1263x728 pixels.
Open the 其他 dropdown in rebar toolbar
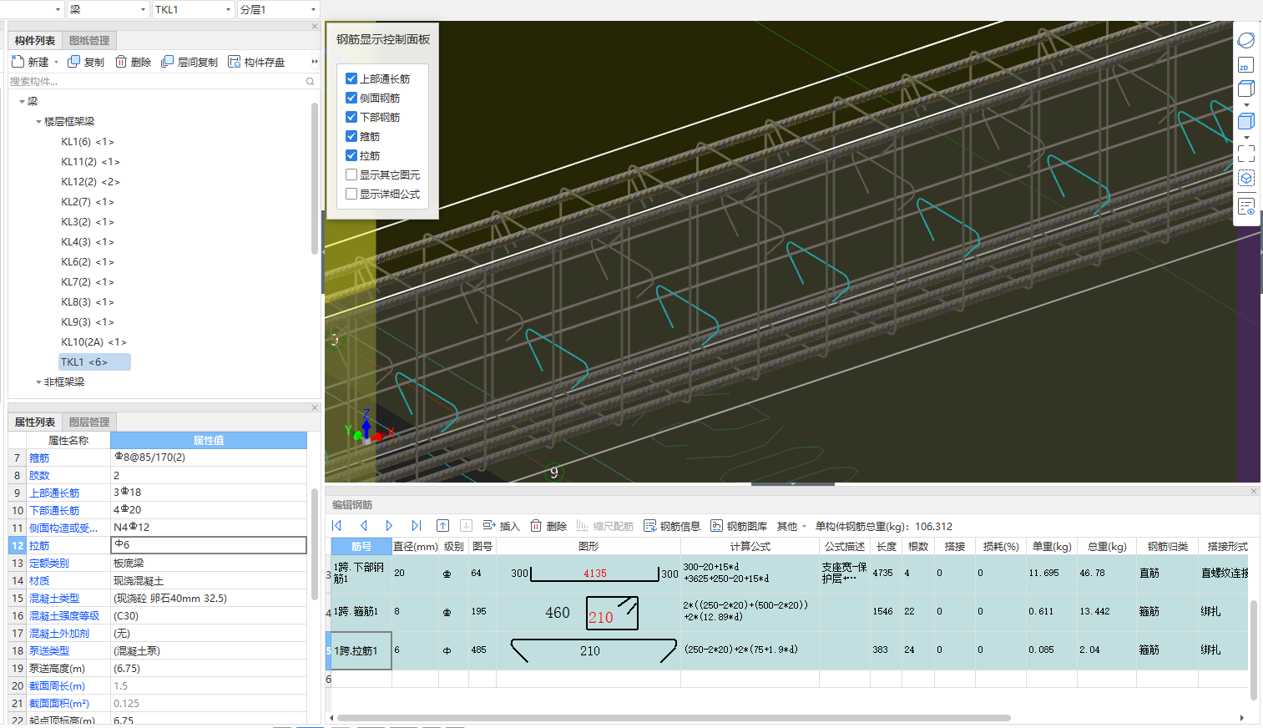click(791, 526)
